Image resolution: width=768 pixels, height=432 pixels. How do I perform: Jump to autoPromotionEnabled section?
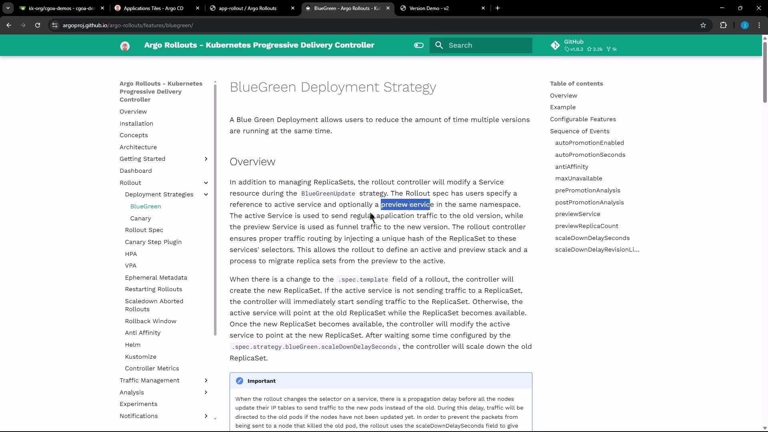click(590, 143)
